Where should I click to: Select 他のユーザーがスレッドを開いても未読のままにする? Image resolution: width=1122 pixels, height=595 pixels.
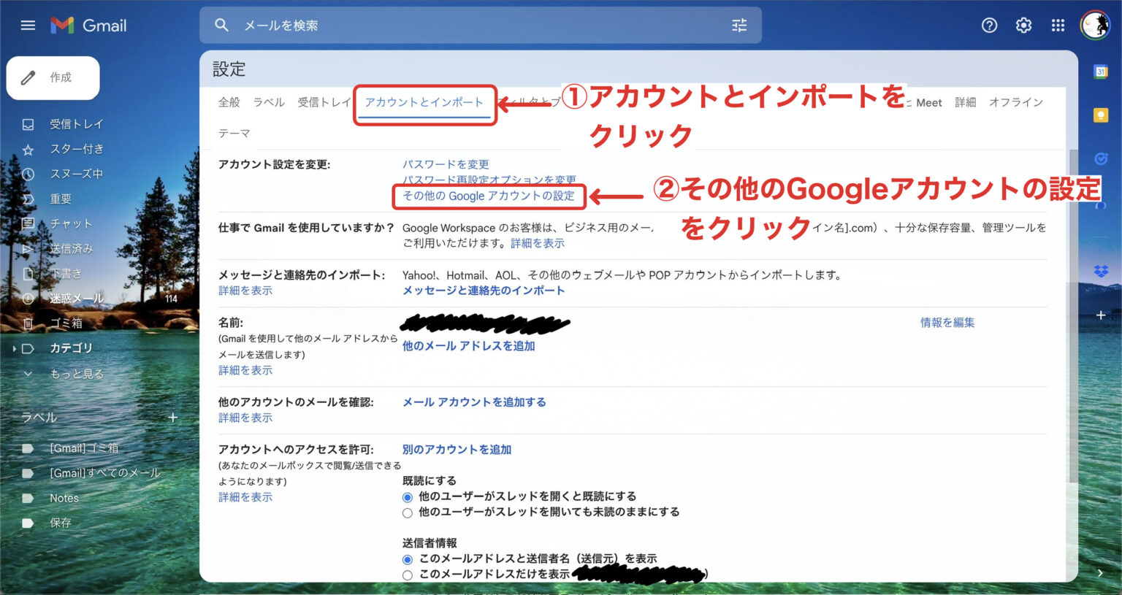[x=408, y=513]
